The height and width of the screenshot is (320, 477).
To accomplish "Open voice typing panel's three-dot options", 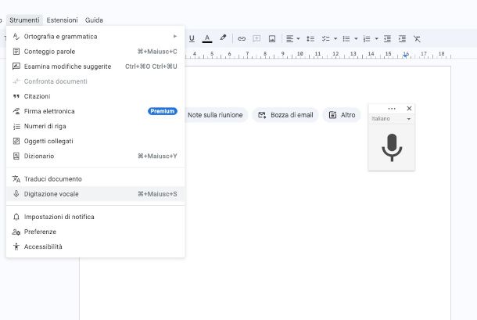I will 392,108.
